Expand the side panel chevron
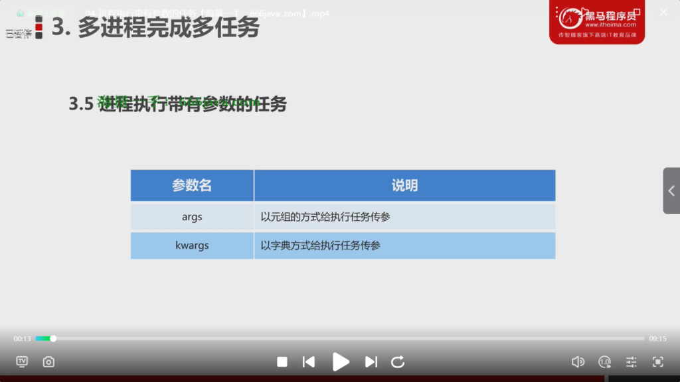 (671, 190)
